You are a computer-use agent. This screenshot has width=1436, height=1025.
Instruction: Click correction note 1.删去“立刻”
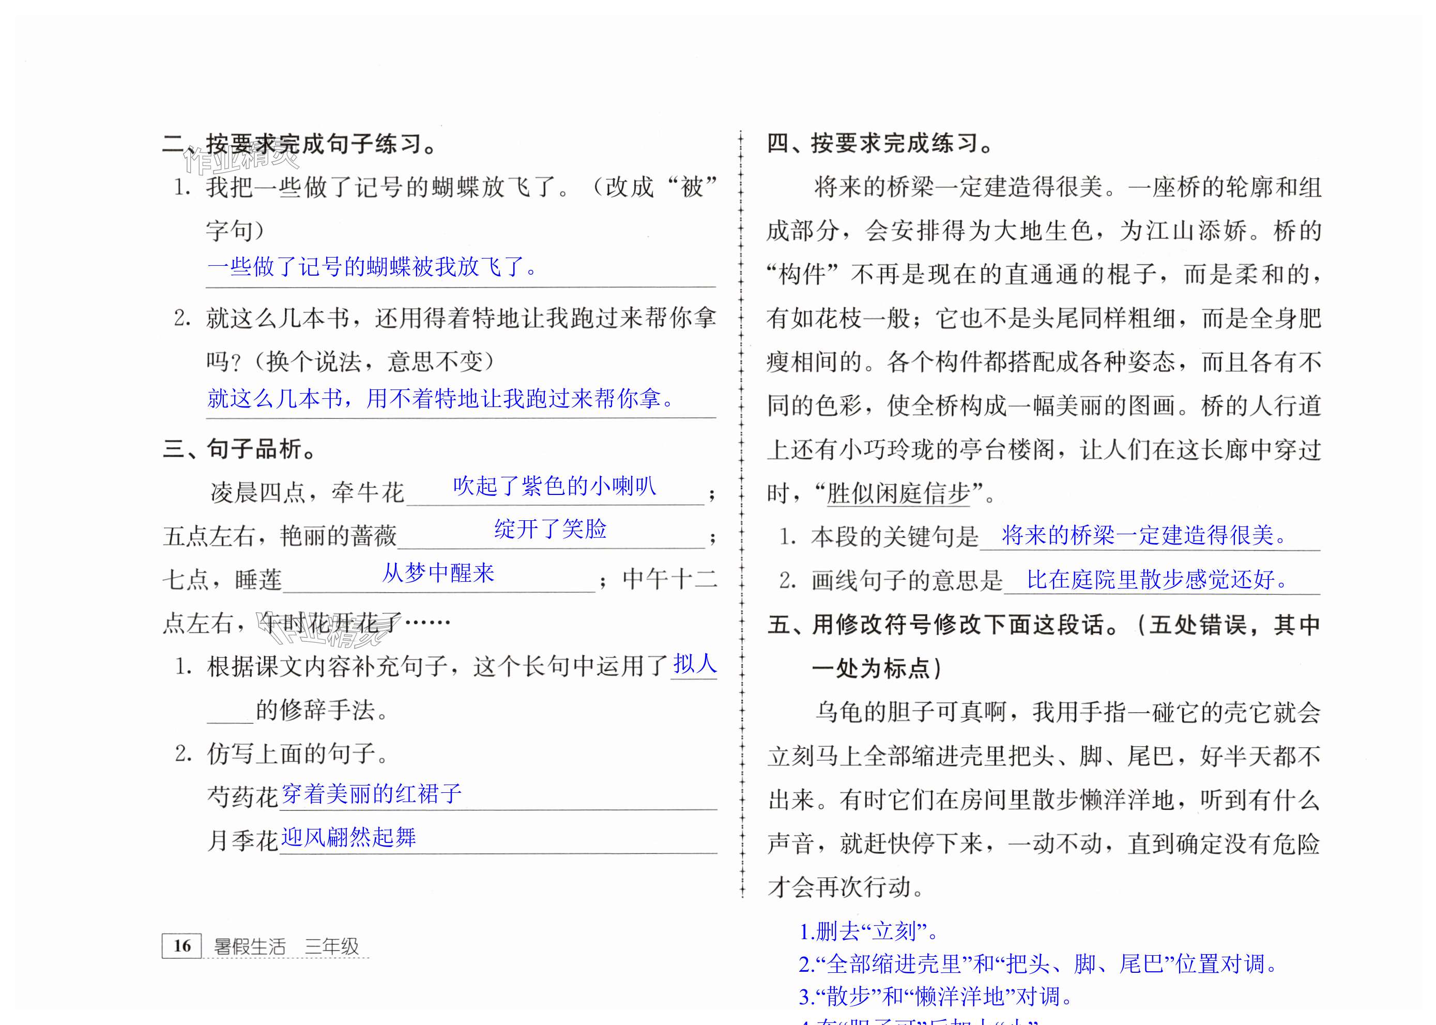(869, 931)
